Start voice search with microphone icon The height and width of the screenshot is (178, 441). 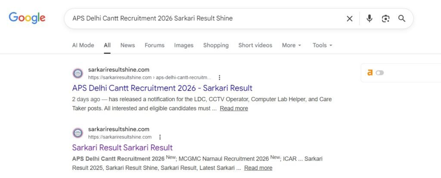[369, 19]
